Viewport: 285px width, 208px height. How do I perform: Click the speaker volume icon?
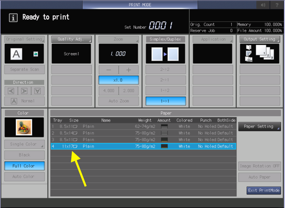[263, 5]
